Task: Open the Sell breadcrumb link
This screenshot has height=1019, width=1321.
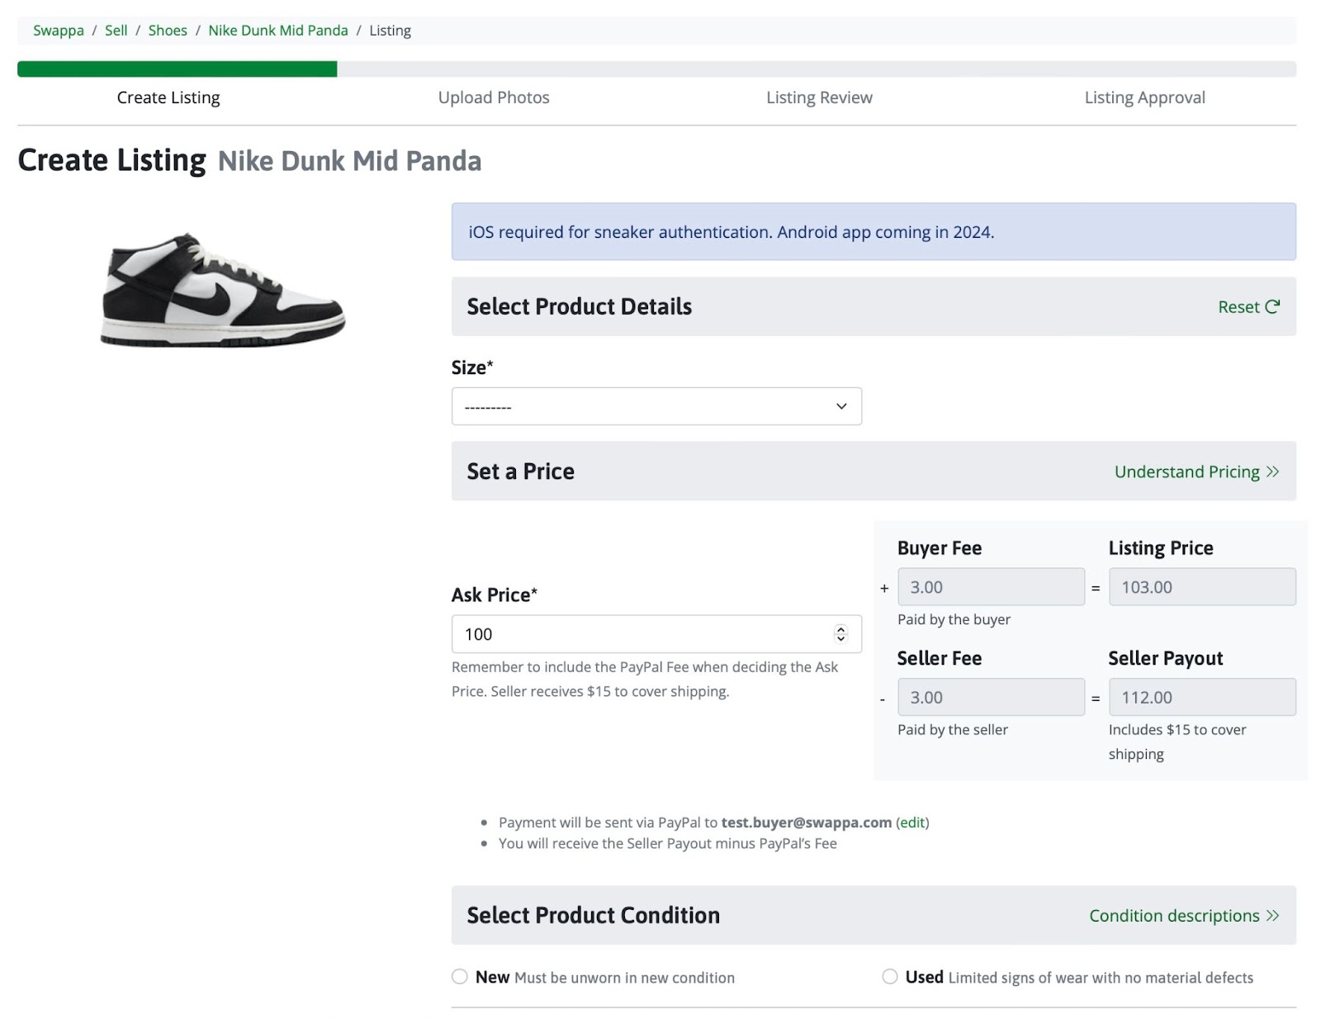Action: click(116, 31)
